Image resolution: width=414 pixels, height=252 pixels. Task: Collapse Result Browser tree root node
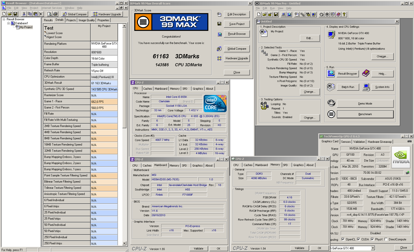(x=4, y=19)
